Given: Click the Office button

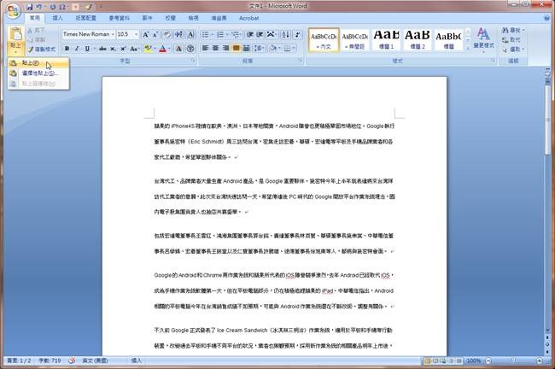Looking at the screenshot, I should pos(13,11).
